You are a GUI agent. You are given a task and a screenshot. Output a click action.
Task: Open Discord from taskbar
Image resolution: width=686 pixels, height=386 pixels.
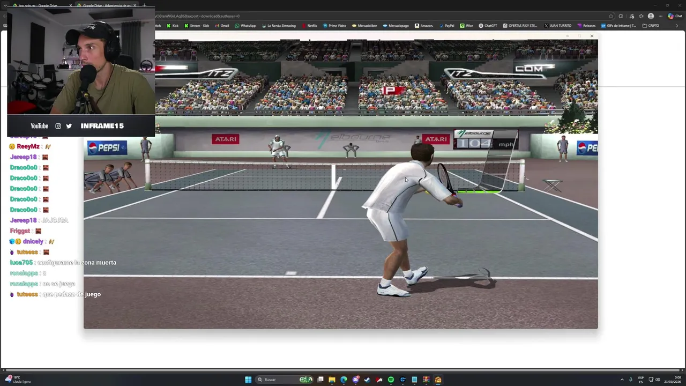355,380
